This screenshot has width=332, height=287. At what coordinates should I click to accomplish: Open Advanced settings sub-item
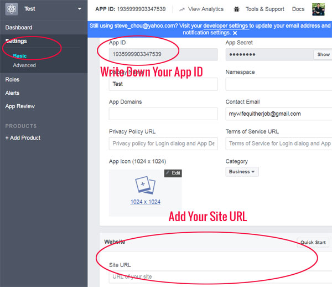point(24,65)
